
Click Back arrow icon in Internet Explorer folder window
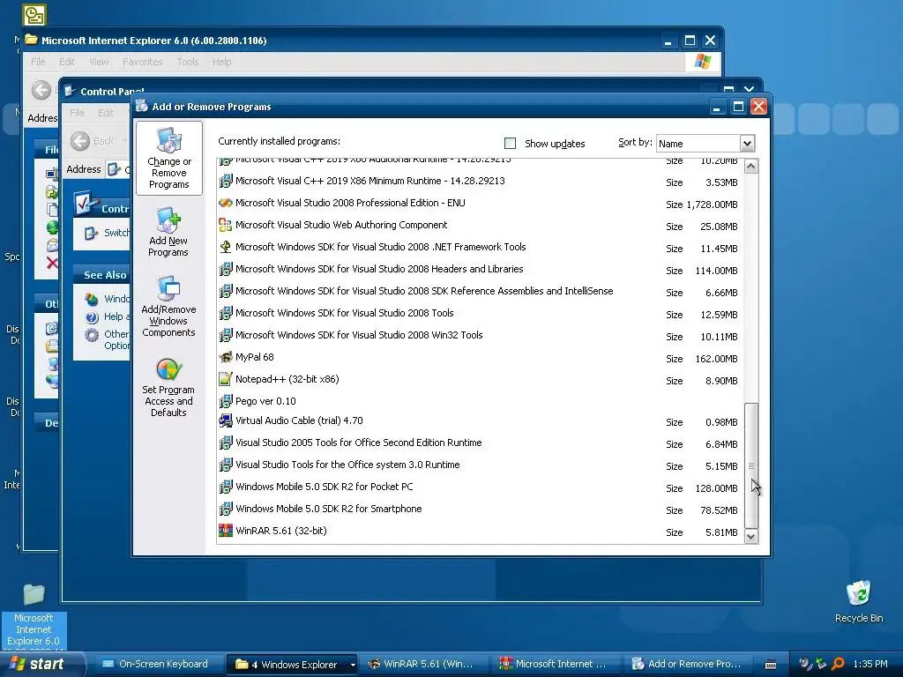[x=41, y=90]
